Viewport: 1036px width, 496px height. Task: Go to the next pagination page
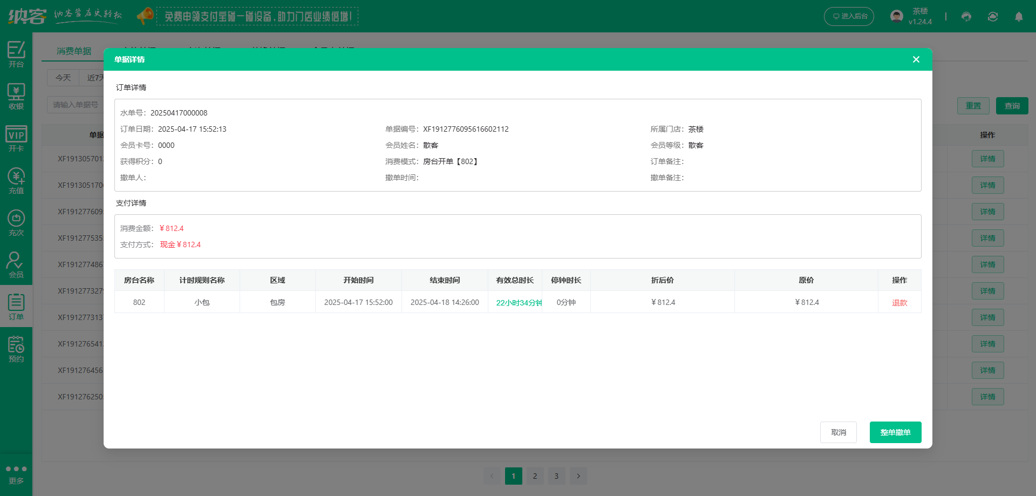coord(578,476)
